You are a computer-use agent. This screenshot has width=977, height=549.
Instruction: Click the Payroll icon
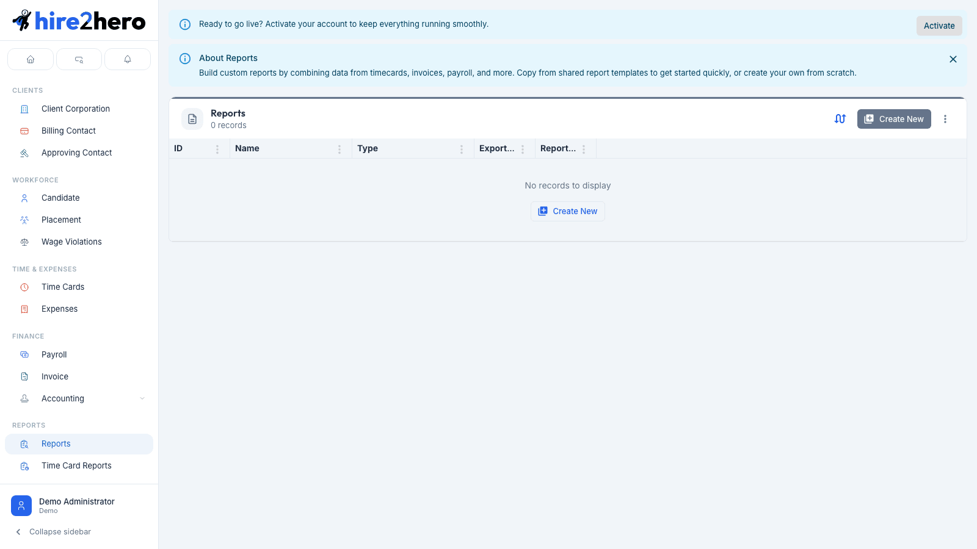pos(24,354)
